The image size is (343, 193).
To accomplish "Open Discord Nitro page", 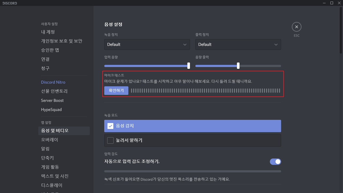I will pyautogui.click(x=64, y=82).
